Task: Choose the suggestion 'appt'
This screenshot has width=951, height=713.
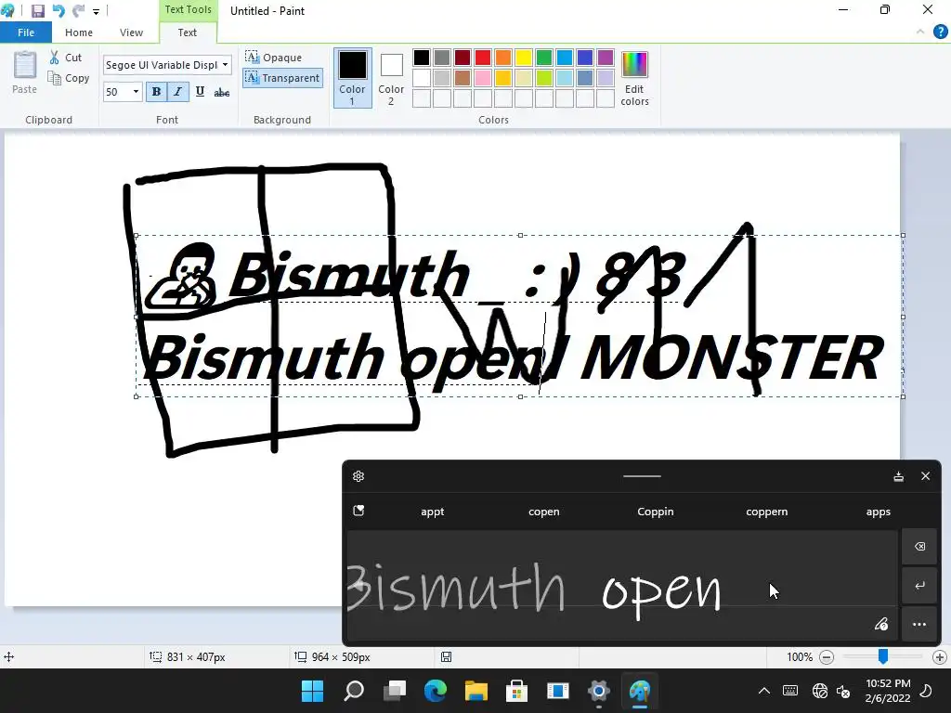Action: (433, 512)
